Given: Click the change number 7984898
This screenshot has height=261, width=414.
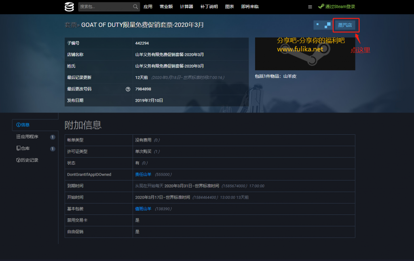Looking at the screenshot, I should point(143,89).
